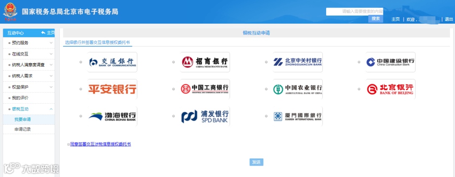Click the China Merchants Bank logo
Screen dimensions: 455x177
pos(205,62)
